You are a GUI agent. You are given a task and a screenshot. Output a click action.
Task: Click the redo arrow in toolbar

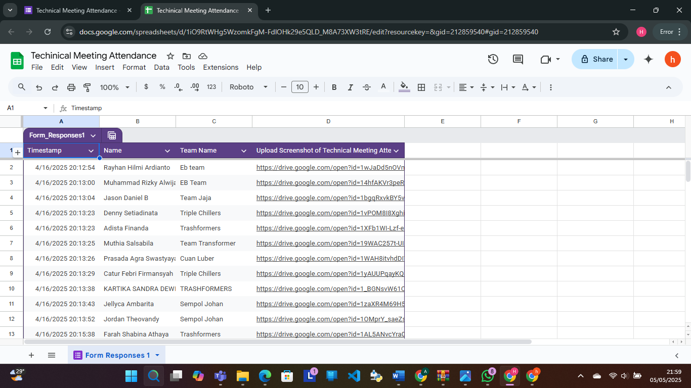55,87
